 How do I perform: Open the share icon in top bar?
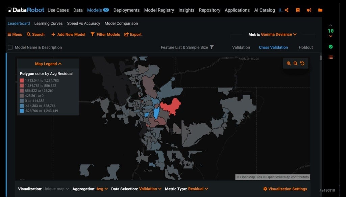coord(287,10)
